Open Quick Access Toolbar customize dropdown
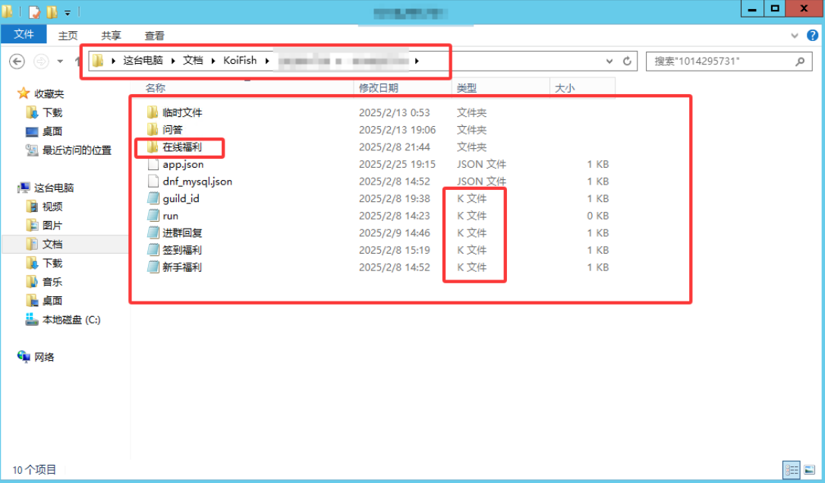Screen dimensions: 825x483 pos(68,13)
